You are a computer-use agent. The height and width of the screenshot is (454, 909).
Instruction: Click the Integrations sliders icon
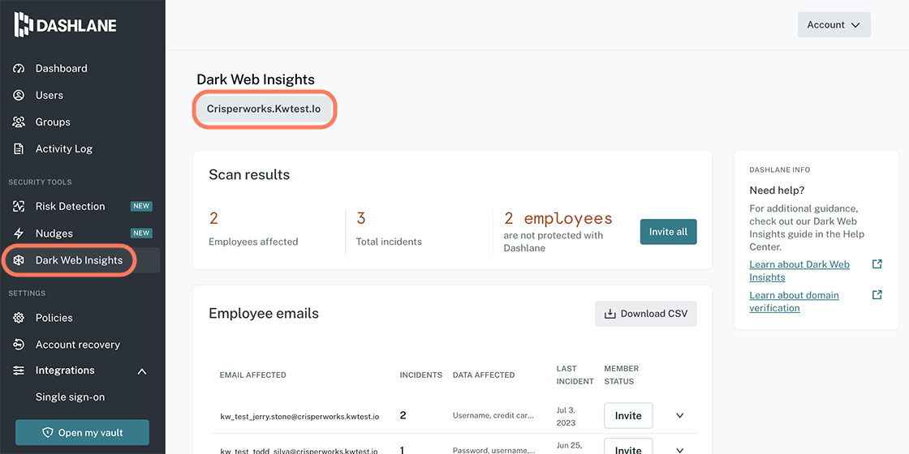19,370
